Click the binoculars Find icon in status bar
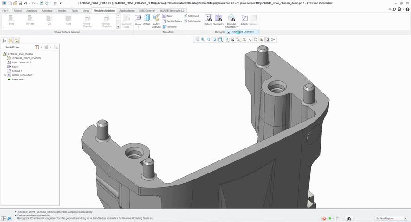411x222 pixels. point(349,218)
